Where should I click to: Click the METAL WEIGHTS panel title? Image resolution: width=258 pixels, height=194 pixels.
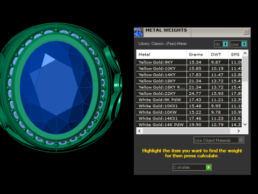coord(166,30)
